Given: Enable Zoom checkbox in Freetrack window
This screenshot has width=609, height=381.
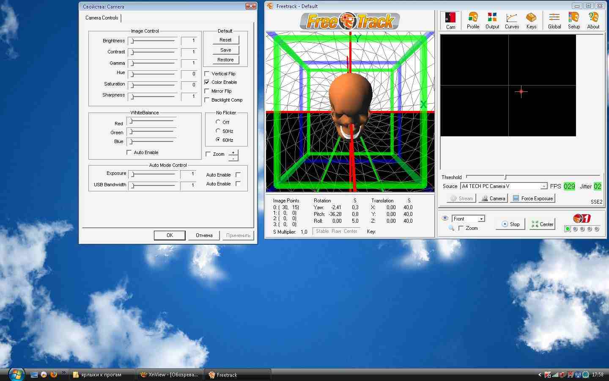Looking at the screenshot, I should 461,228.
